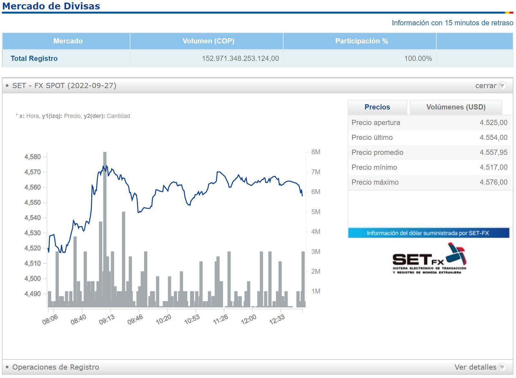Image resolution: width=516 pixels, height=378 pixels.
Task: Switch to the Precios tab
Action: coord(377,107)
